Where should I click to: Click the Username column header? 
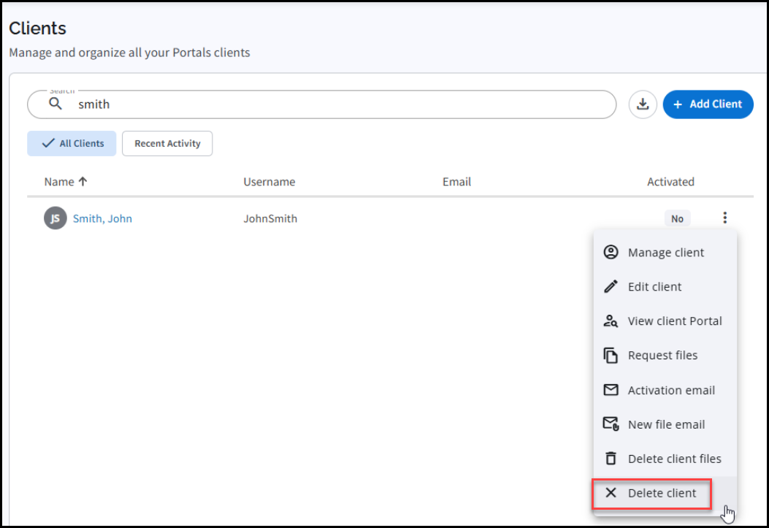(269, 182)
